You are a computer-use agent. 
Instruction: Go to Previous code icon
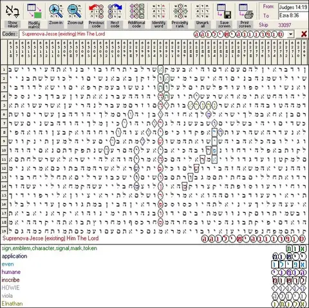click(96, 11)
